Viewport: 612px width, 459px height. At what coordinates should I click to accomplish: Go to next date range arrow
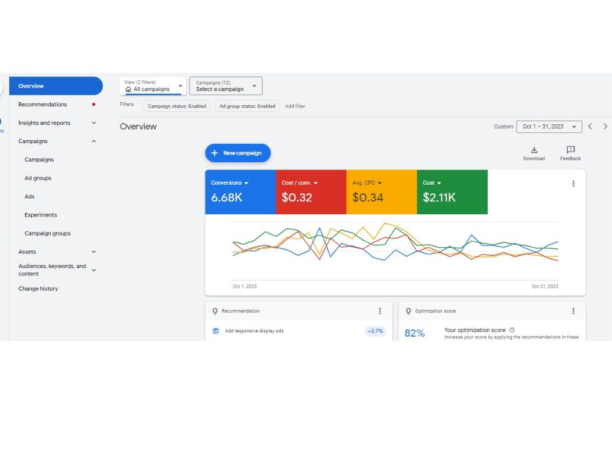pos(605,127)
